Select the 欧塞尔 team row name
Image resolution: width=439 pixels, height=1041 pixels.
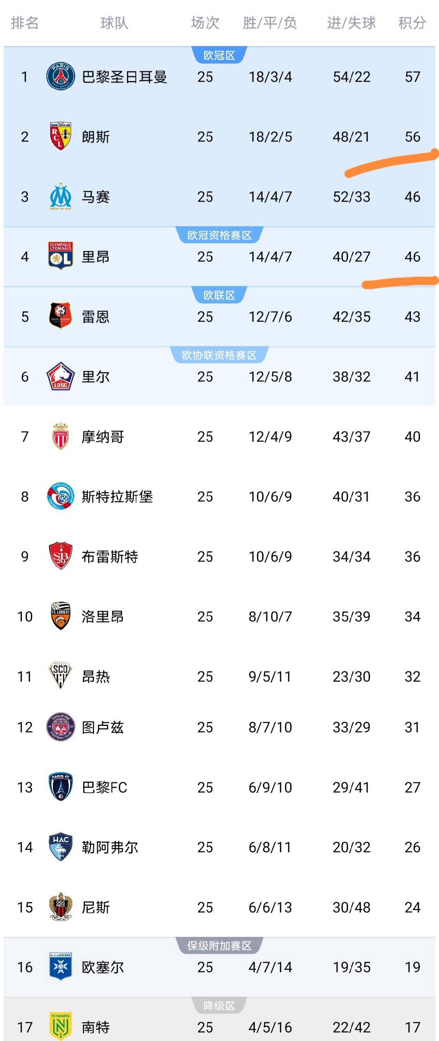[x=102, y=967]
